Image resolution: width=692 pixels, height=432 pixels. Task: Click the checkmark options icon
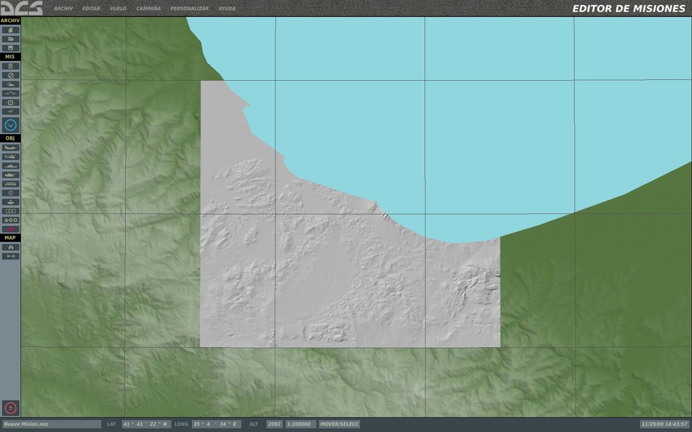(x=10, y=111)
